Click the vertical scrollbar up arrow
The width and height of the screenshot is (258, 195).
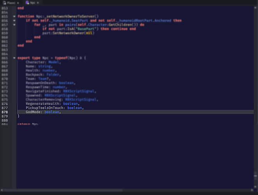tap(255, 7)
